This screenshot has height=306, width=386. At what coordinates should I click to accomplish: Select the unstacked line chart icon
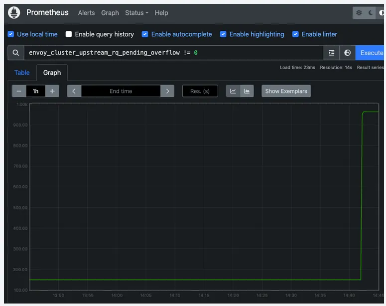(233, 91)
